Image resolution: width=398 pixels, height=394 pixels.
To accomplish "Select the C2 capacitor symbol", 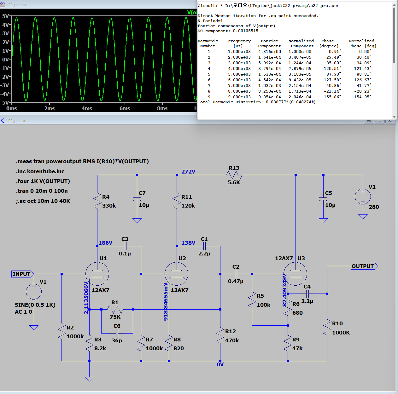I will click(x=236, y=274).
